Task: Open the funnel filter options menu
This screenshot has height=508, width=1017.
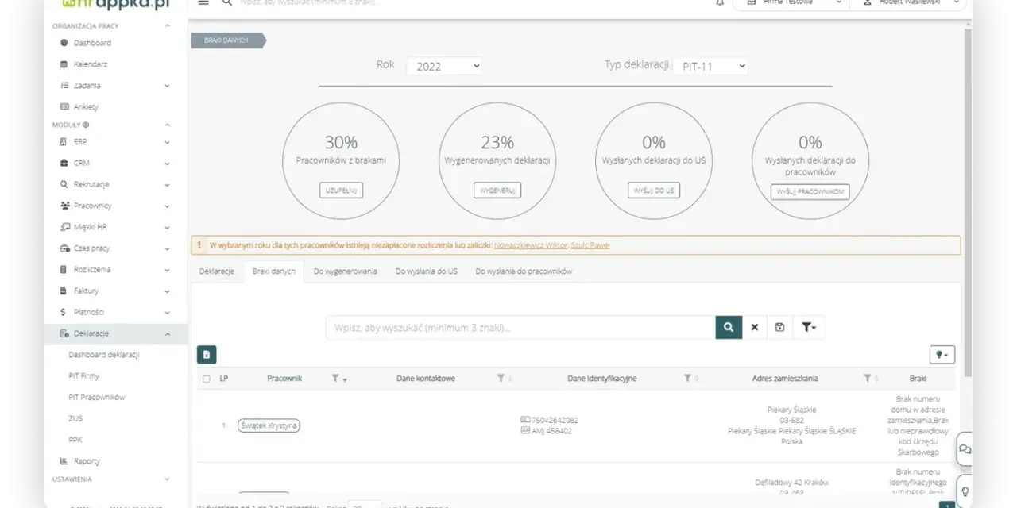Action: click(x=809, y=327)
